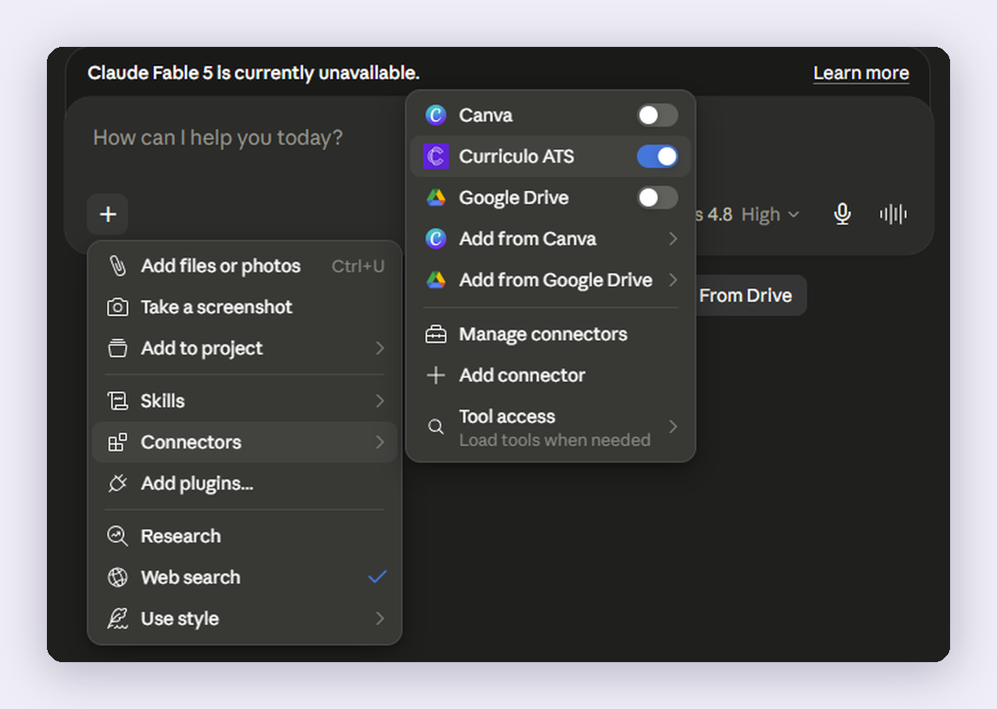The height and width of the screenshot is (709, 997).
Task: Click the plus icon beside Add connector
Action: (x=436, y=376)
